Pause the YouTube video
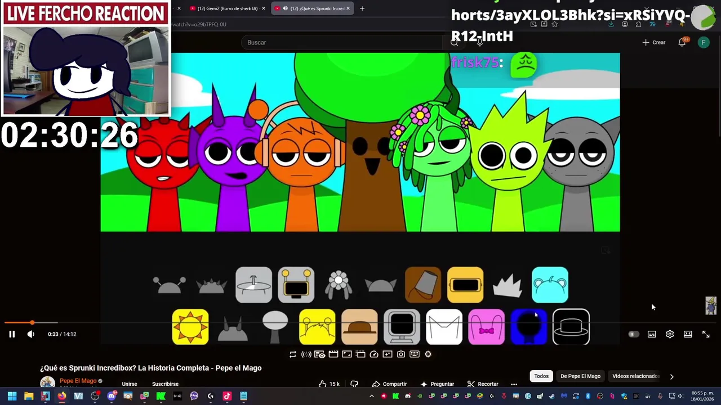The width and height of the screenshot is (721, 405). click(11, 334)
